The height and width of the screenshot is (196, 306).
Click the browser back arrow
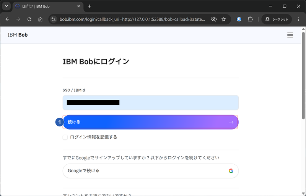point(7,19)
